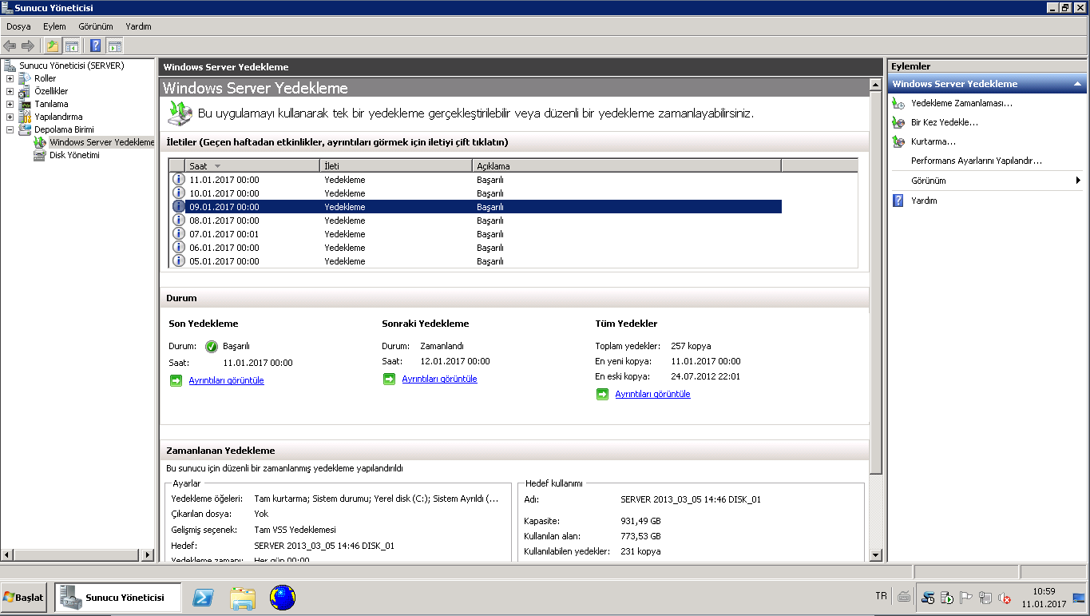Expand the Roller tree node

(10, 78)
